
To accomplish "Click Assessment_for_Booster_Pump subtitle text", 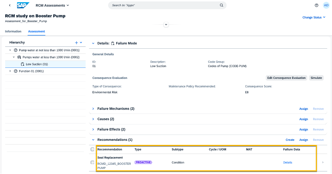I will [26, 21].
